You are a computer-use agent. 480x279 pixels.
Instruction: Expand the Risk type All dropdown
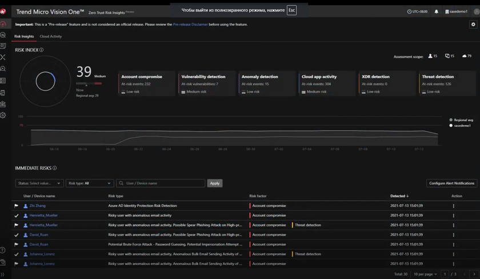[90, 184]
